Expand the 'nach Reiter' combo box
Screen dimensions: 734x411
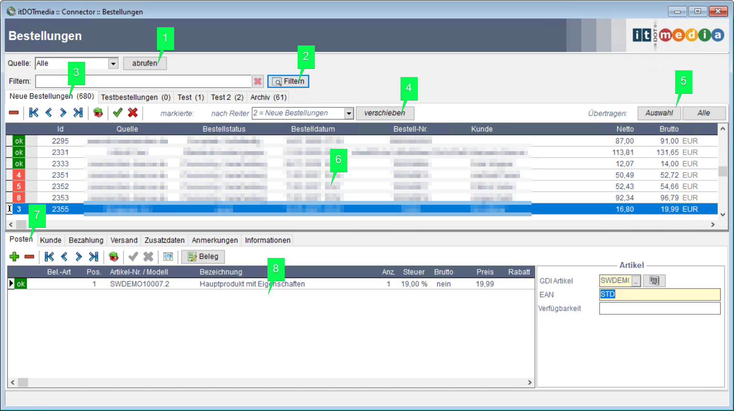point(349,113)
